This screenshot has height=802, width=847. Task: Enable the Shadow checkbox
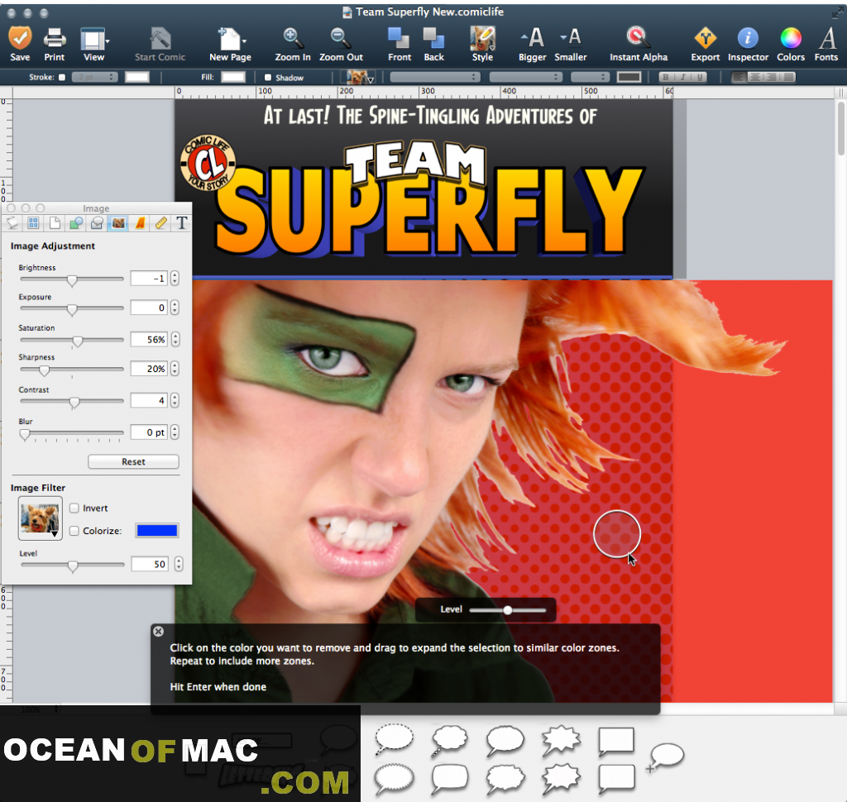[x=267, y=77]
